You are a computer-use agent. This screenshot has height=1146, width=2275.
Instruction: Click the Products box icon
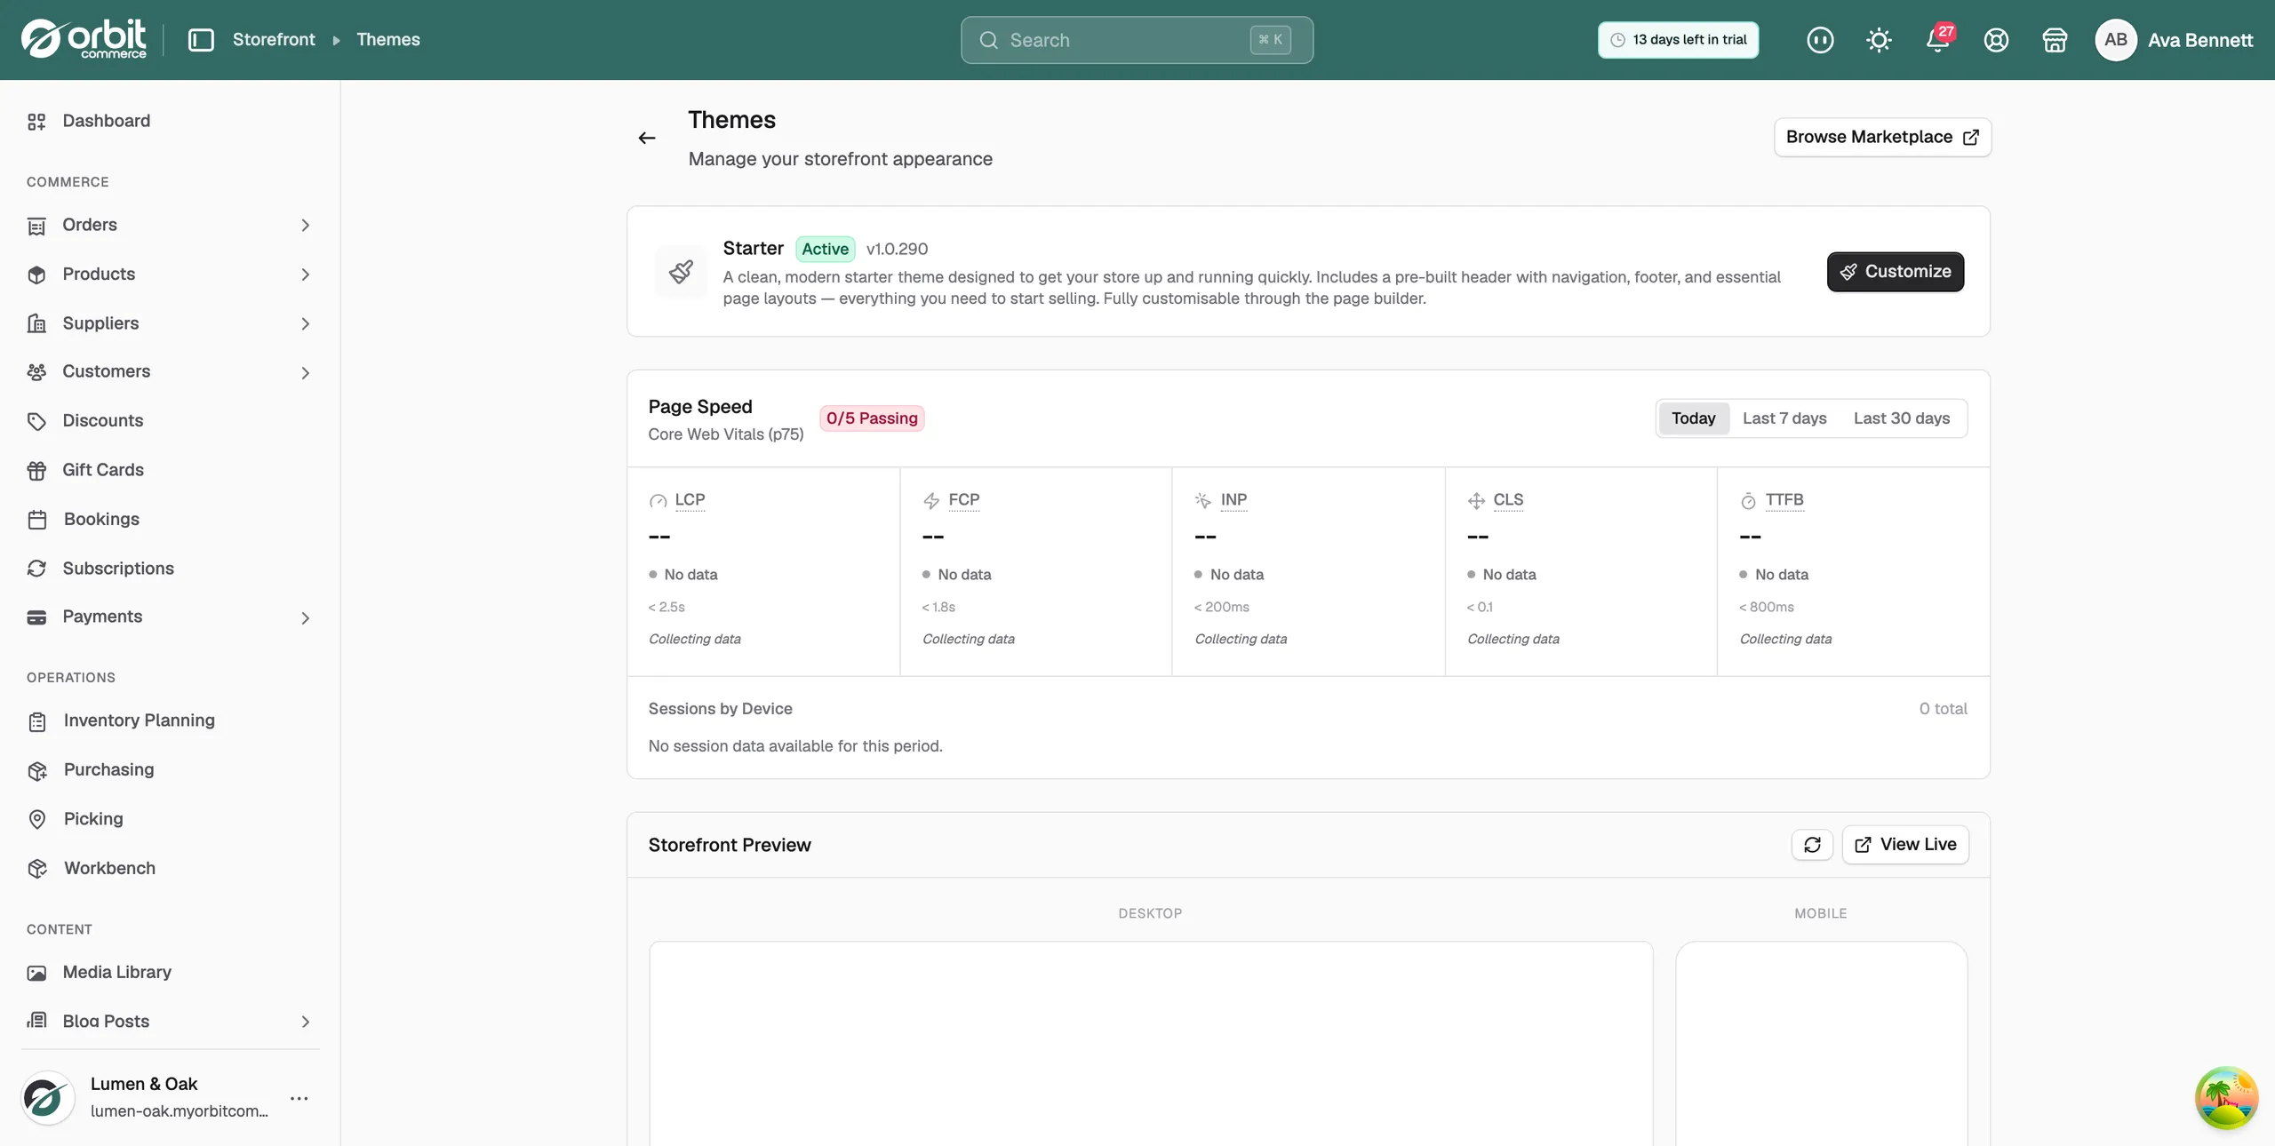pos(36,275)
